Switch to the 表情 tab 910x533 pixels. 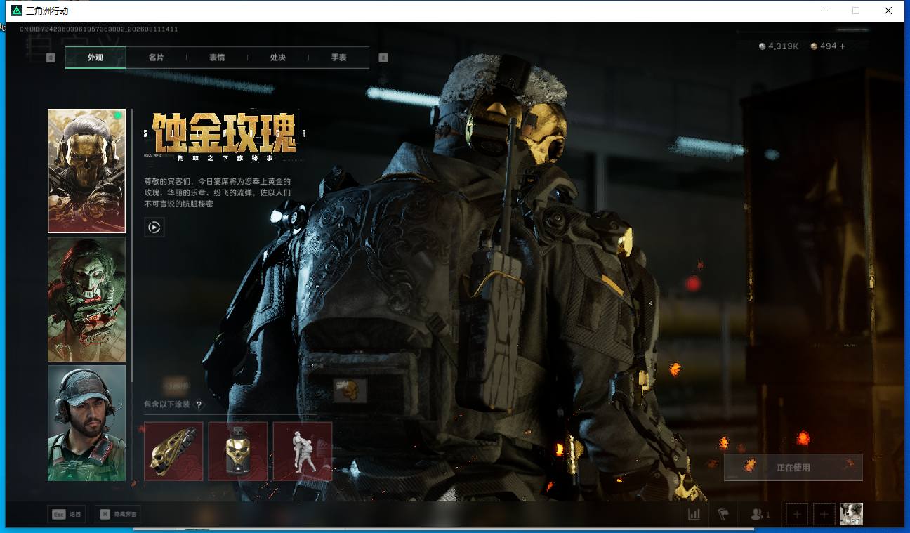[217, 58]
